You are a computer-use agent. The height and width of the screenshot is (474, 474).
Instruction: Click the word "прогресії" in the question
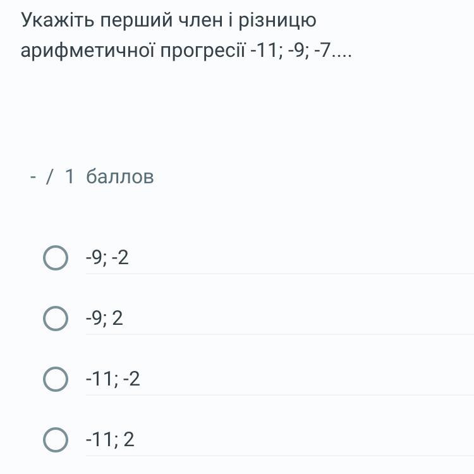pyautogui.click(x=202, y=50)
